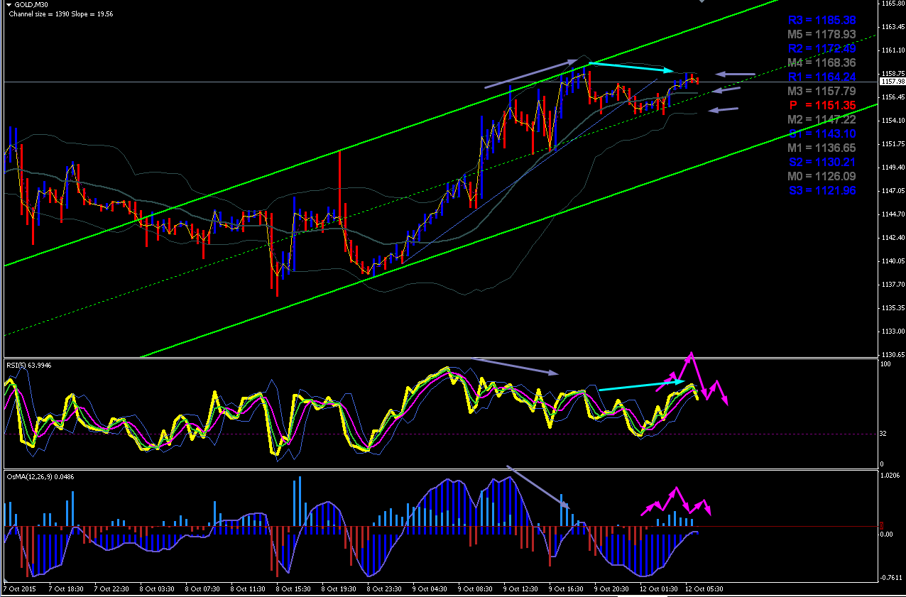
Task: Select the M0 = 1126.09 pivot label
Action: (x=822, y=176)
